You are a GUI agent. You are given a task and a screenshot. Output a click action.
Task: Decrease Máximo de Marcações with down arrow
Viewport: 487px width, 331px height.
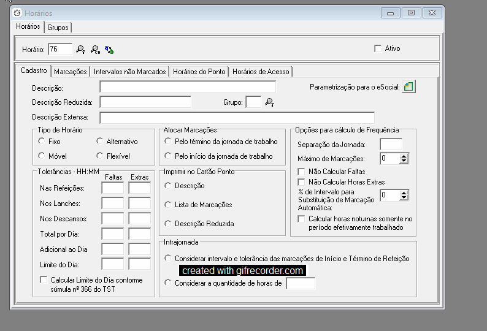pos(404,161)
